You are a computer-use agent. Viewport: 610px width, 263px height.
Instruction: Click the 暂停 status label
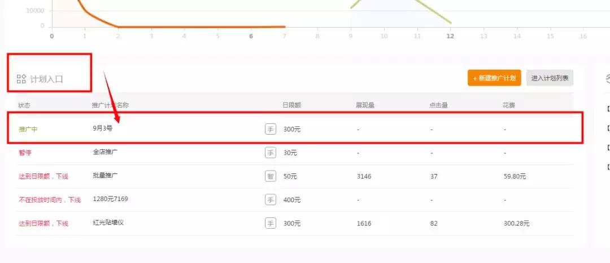tap(25, 153)
